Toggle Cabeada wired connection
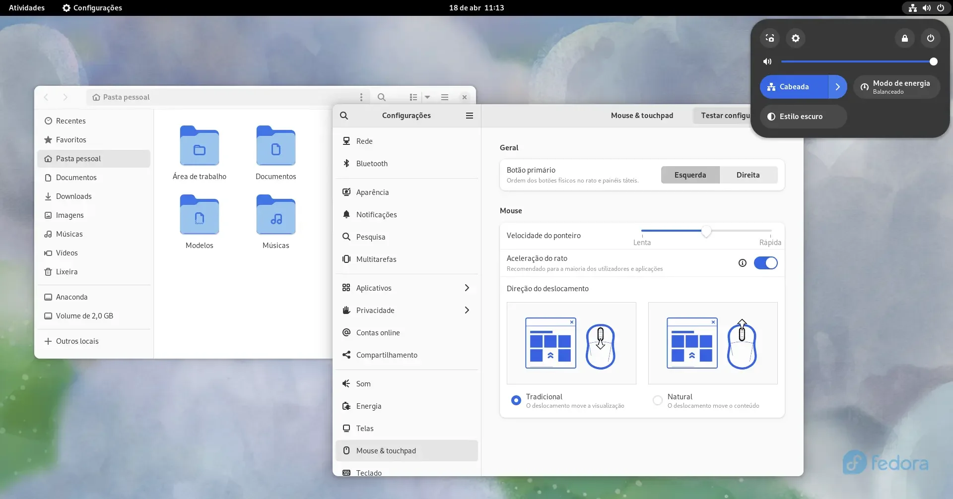 pyautogui.click(x=794, y=87)
